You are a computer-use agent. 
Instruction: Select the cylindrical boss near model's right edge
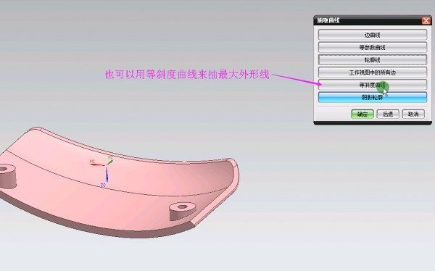pyautogui.click(x=183, y=211)
